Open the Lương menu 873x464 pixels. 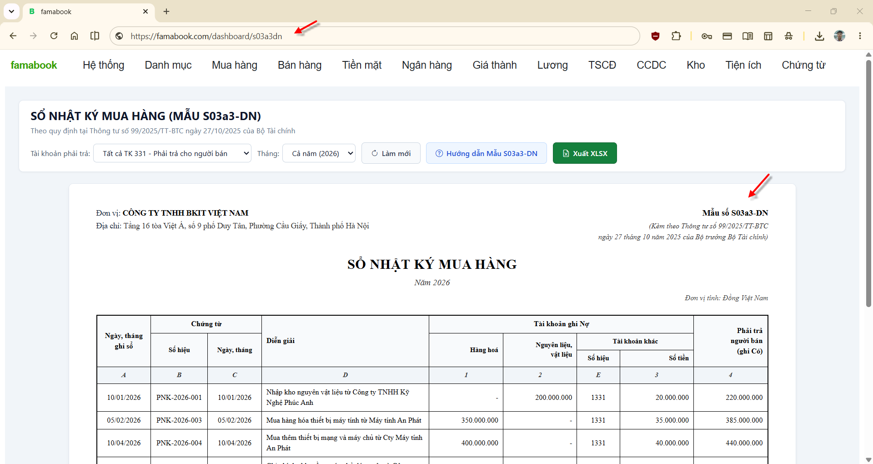coord(552,65)
